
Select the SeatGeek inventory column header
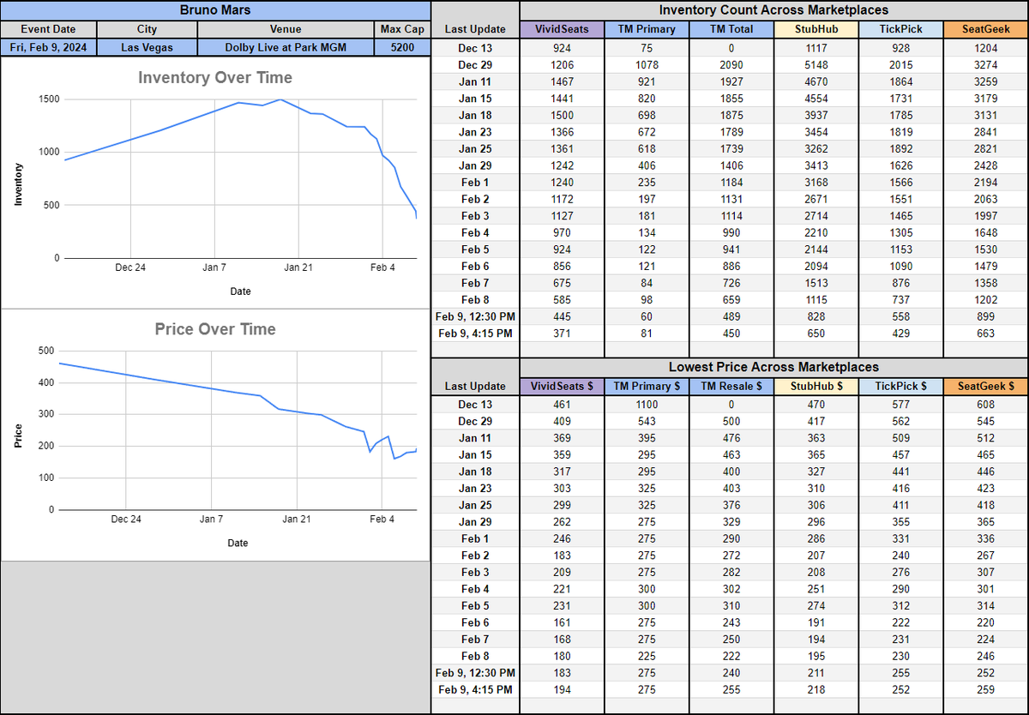tap(985, 29)
